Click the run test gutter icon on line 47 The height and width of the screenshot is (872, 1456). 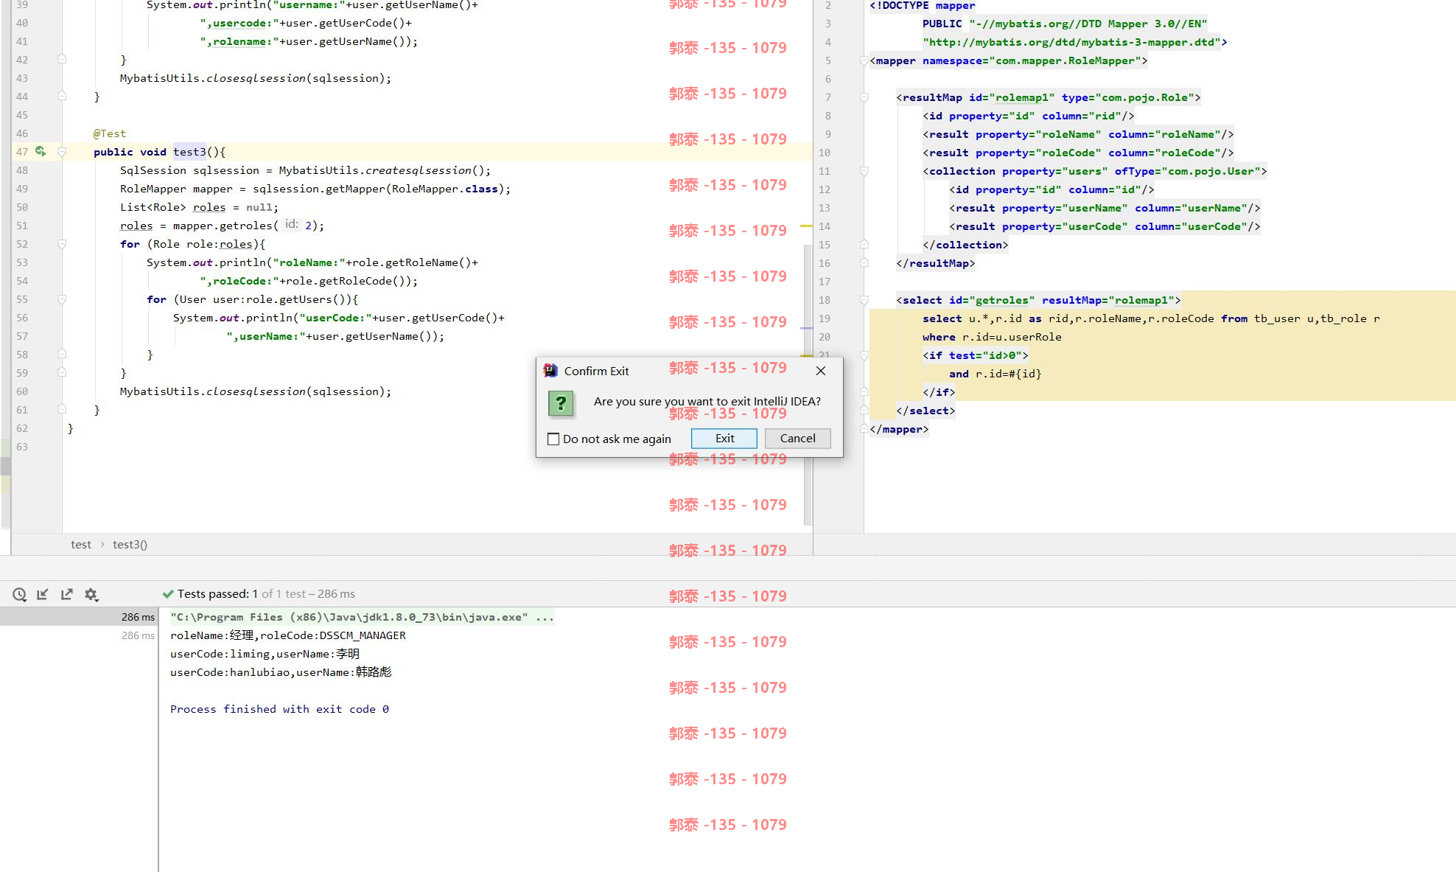point(41,151)
